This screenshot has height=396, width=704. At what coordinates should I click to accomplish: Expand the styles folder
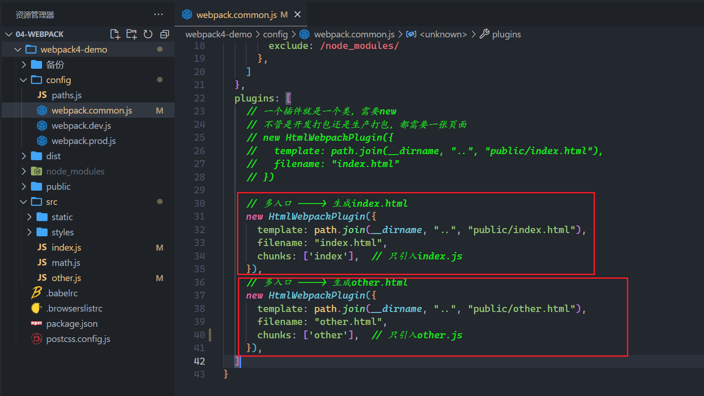coord(29,232)
